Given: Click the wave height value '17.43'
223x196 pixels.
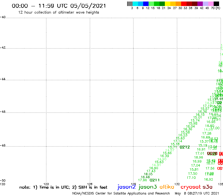Looking at the screenshot, I should click(x=151, y=171).
